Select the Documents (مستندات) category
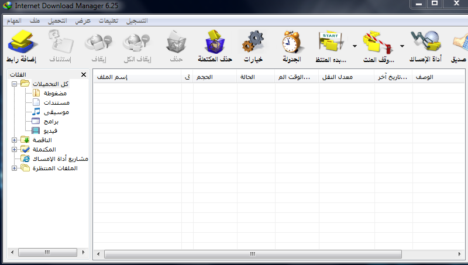This screenshot has width=468, height=265. coord(57,102)
